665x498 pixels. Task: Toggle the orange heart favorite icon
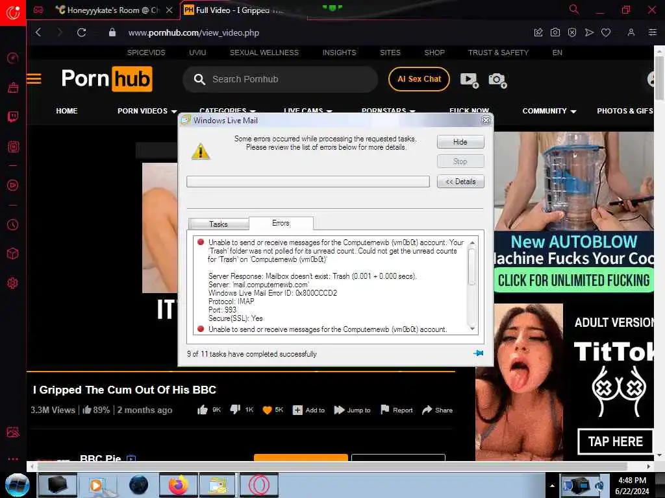pos(267,410)
